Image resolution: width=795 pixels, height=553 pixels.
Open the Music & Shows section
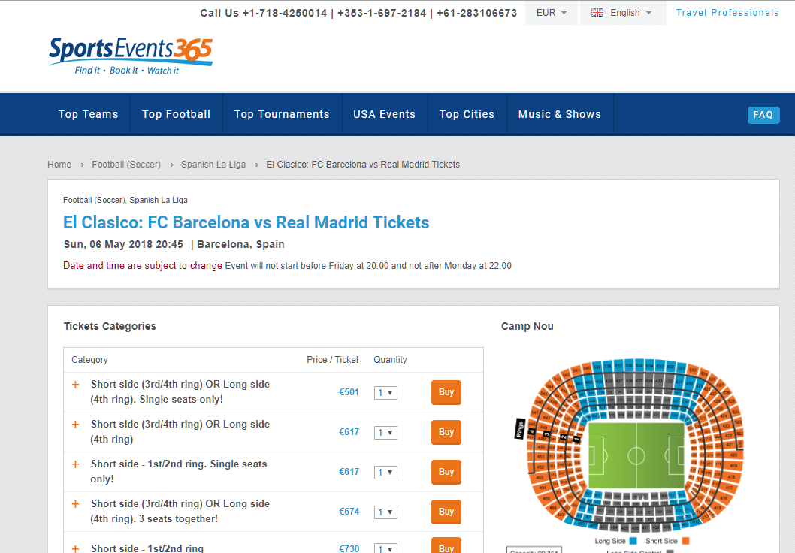(x=560, y=114)
